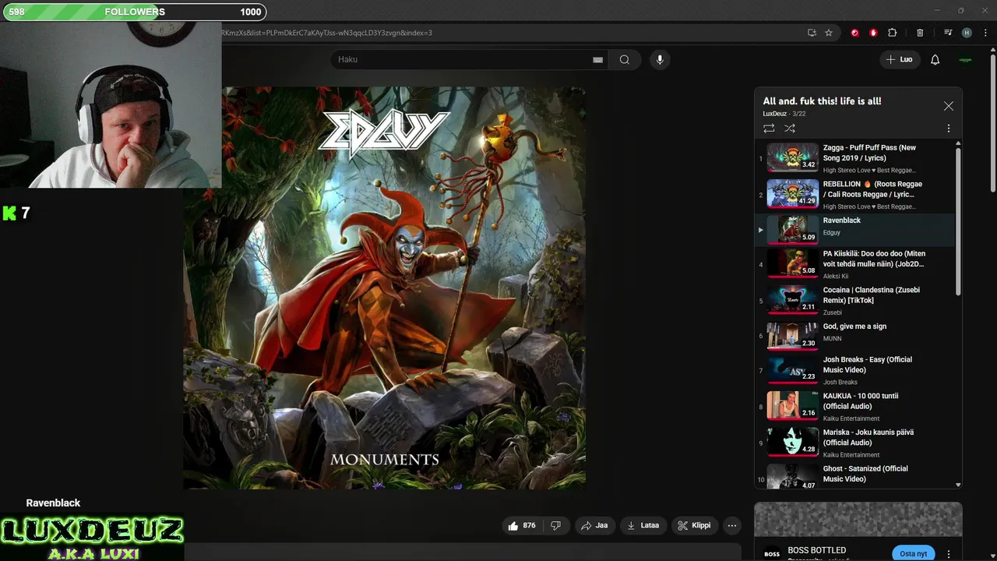Close the playlist panel with X
Image resolution: width=997 pixels, height=561 pixels.
point(948,106)
